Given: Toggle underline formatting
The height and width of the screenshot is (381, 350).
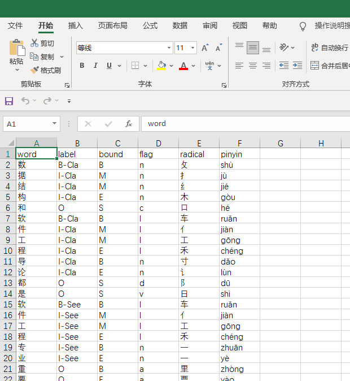Looking at the screenshot, I should (109, 66).
